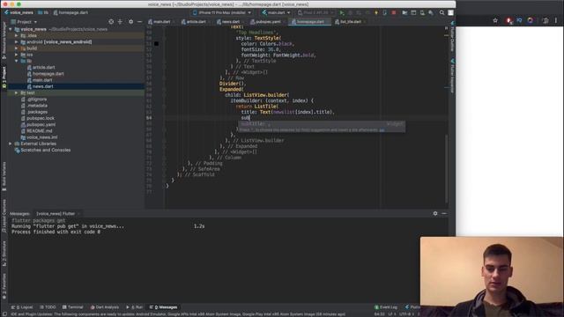Image resolution: width=564 pixels, height=317 pixels.
Task: Open device selector iPhone 11 Pro Max dropdown
Action: [x=222, y=12]
